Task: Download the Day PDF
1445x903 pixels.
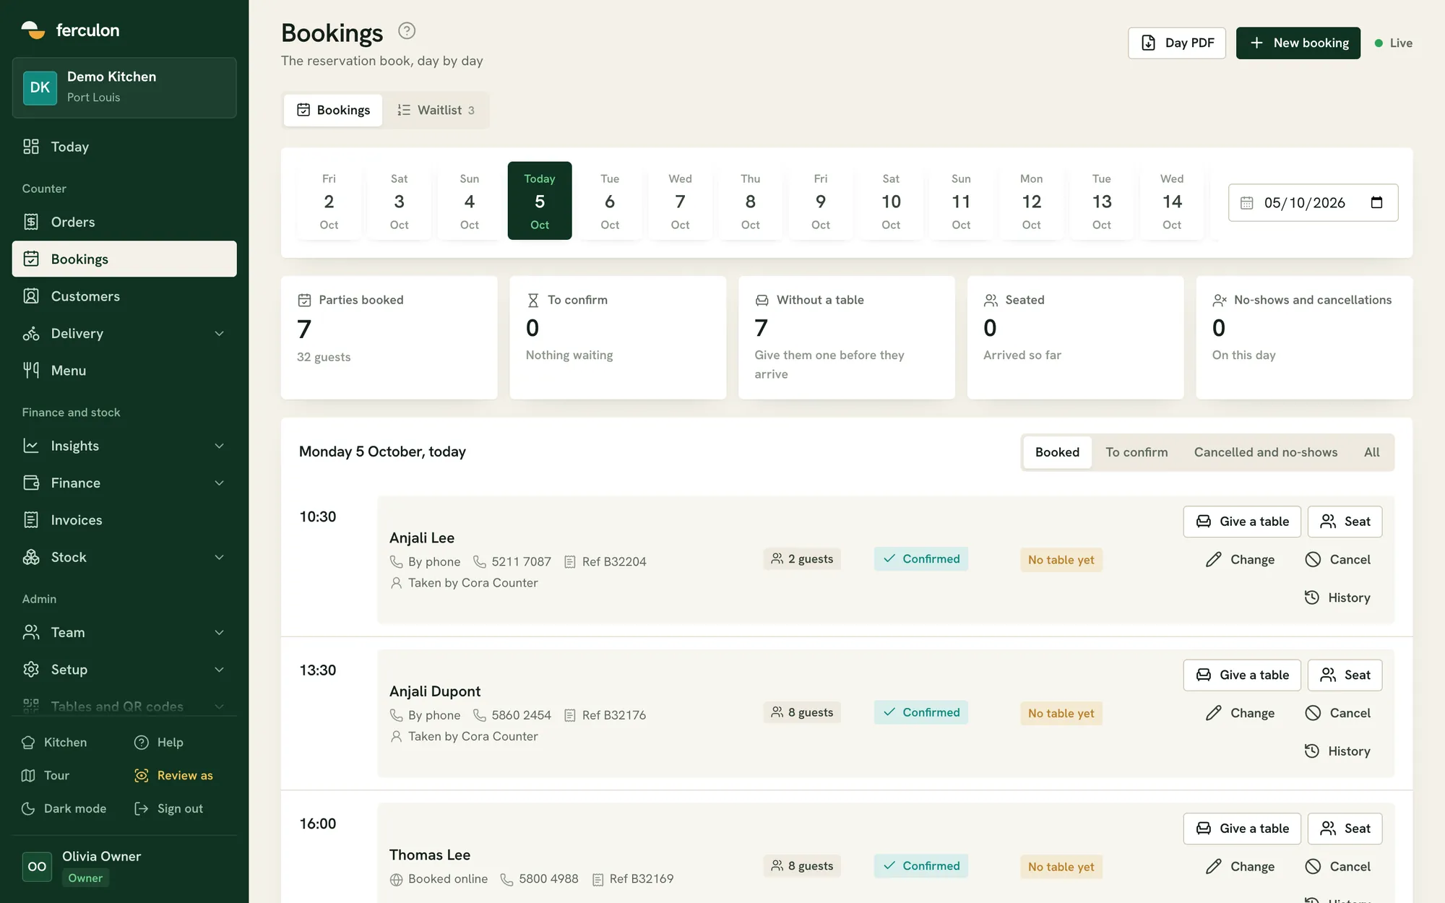Action: (1177, 43)
